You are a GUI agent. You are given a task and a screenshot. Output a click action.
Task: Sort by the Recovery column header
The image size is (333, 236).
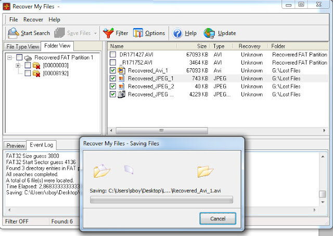coord(250,46)
